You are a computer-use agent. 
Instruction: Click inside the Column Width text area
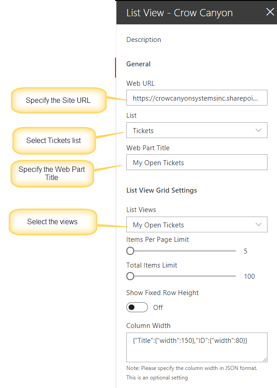coord(197,347)
